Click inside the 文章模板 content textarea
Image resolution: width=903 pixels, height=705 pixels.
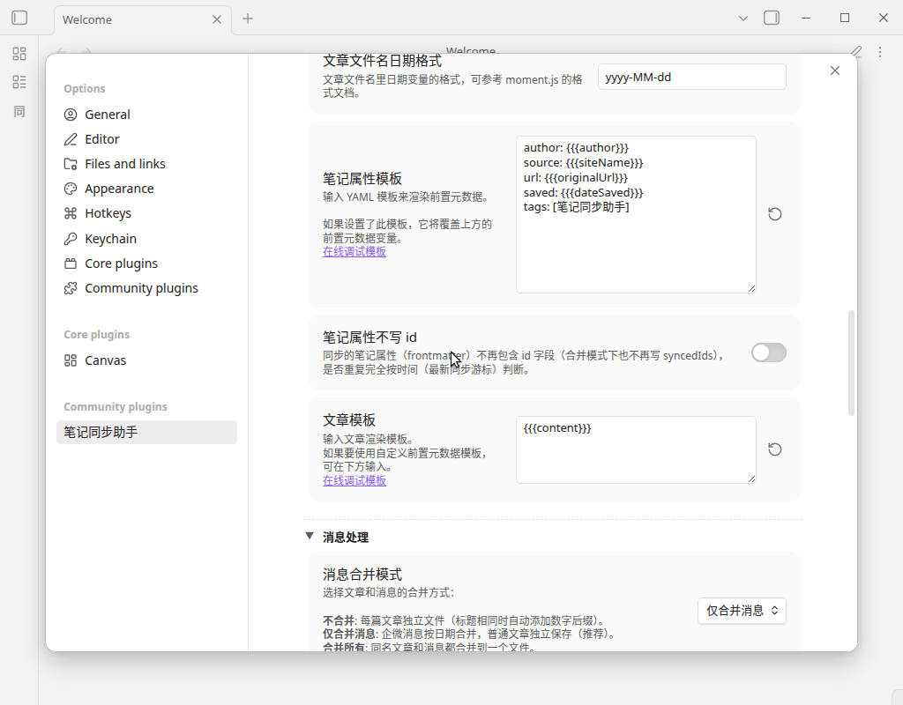pyautogui.click(x=636, y=450)
